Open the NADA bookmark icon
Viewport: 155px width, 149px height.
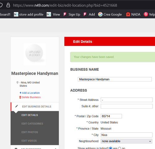click(128, 14)
